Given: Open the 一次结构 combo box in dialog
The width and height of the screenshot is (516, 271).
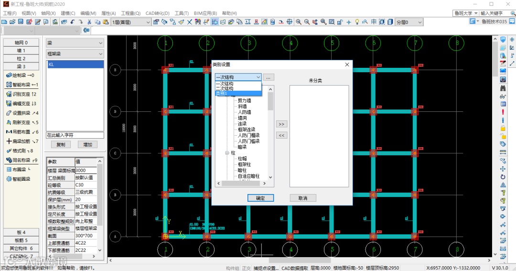Looking at the screenshot, I should point(238,77).
